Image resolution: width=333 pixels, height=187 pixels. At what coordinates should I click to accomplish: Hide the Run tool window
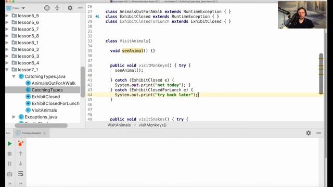click(318, 133)
